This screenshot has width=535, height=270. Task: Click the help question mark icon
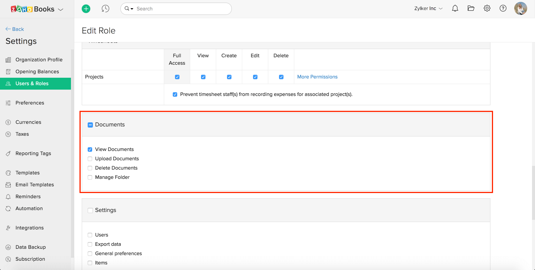(x=503, y=9)
